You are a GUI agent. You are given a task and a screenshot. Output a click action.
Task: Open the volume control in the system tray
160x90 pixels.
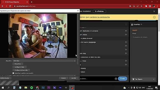(140, 88)
